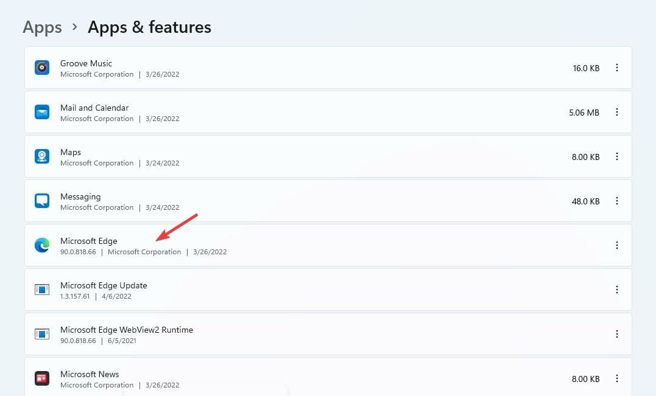Select the Microsoft Edge WebView2 Runtime name
Image resolution: width=656 pixels, height=396 pixels.
[x=127, y=330]
